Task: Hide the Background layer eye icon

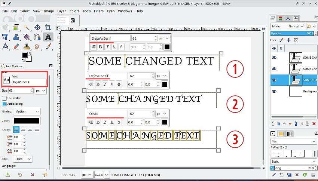Action: point(274,91)
